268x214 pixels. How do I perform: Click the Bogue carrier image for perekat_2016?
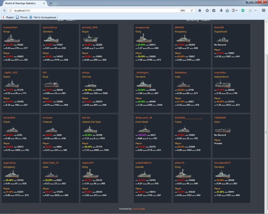90,38
